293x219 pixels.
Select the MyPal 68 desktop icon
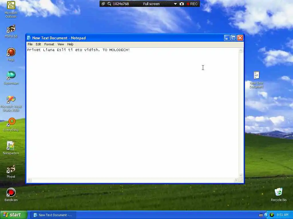[x=11, y=31]
